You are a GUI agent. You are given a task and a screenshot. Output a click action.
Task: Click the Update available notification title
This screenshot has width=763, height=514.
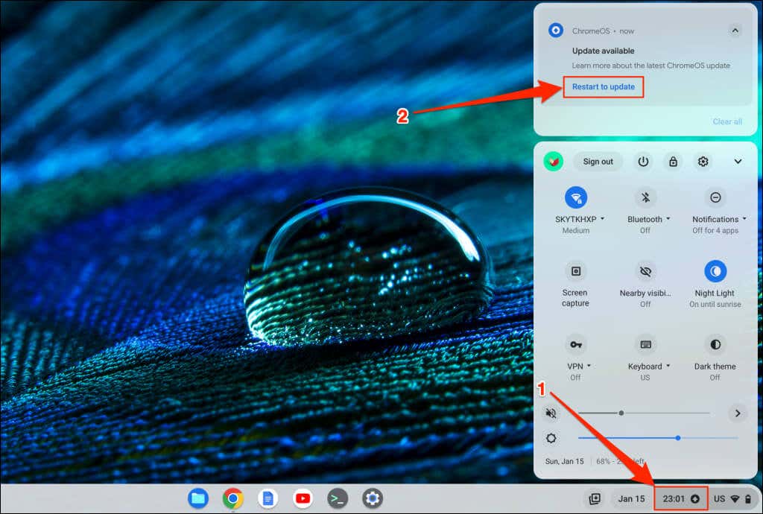(603, 51)
